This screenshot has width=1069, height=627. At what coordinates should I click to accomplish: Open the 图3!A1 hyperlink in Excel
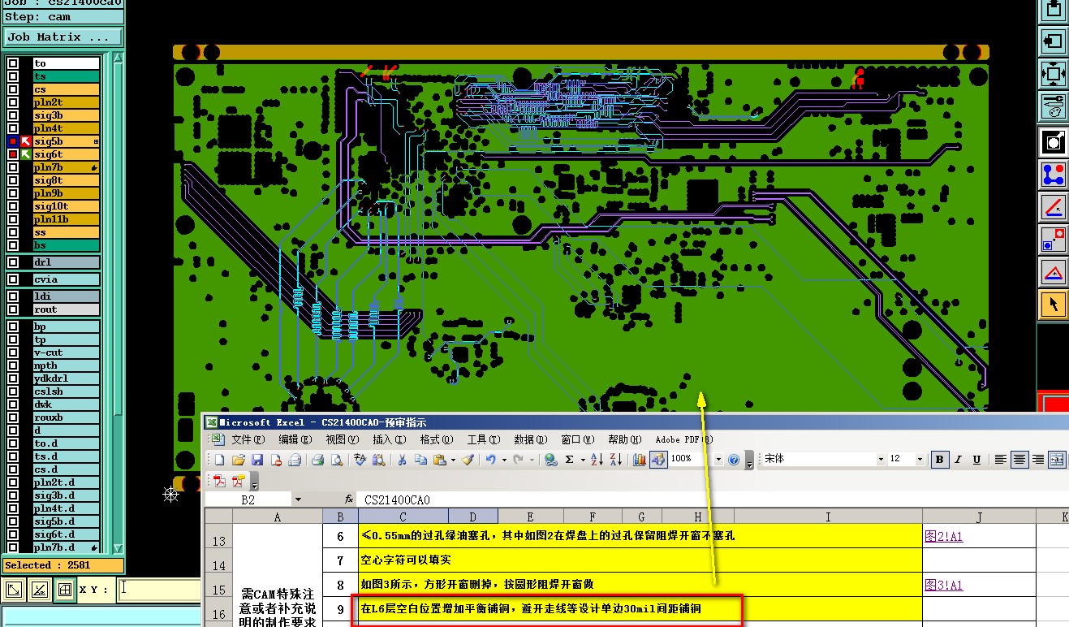pos(943,585)
